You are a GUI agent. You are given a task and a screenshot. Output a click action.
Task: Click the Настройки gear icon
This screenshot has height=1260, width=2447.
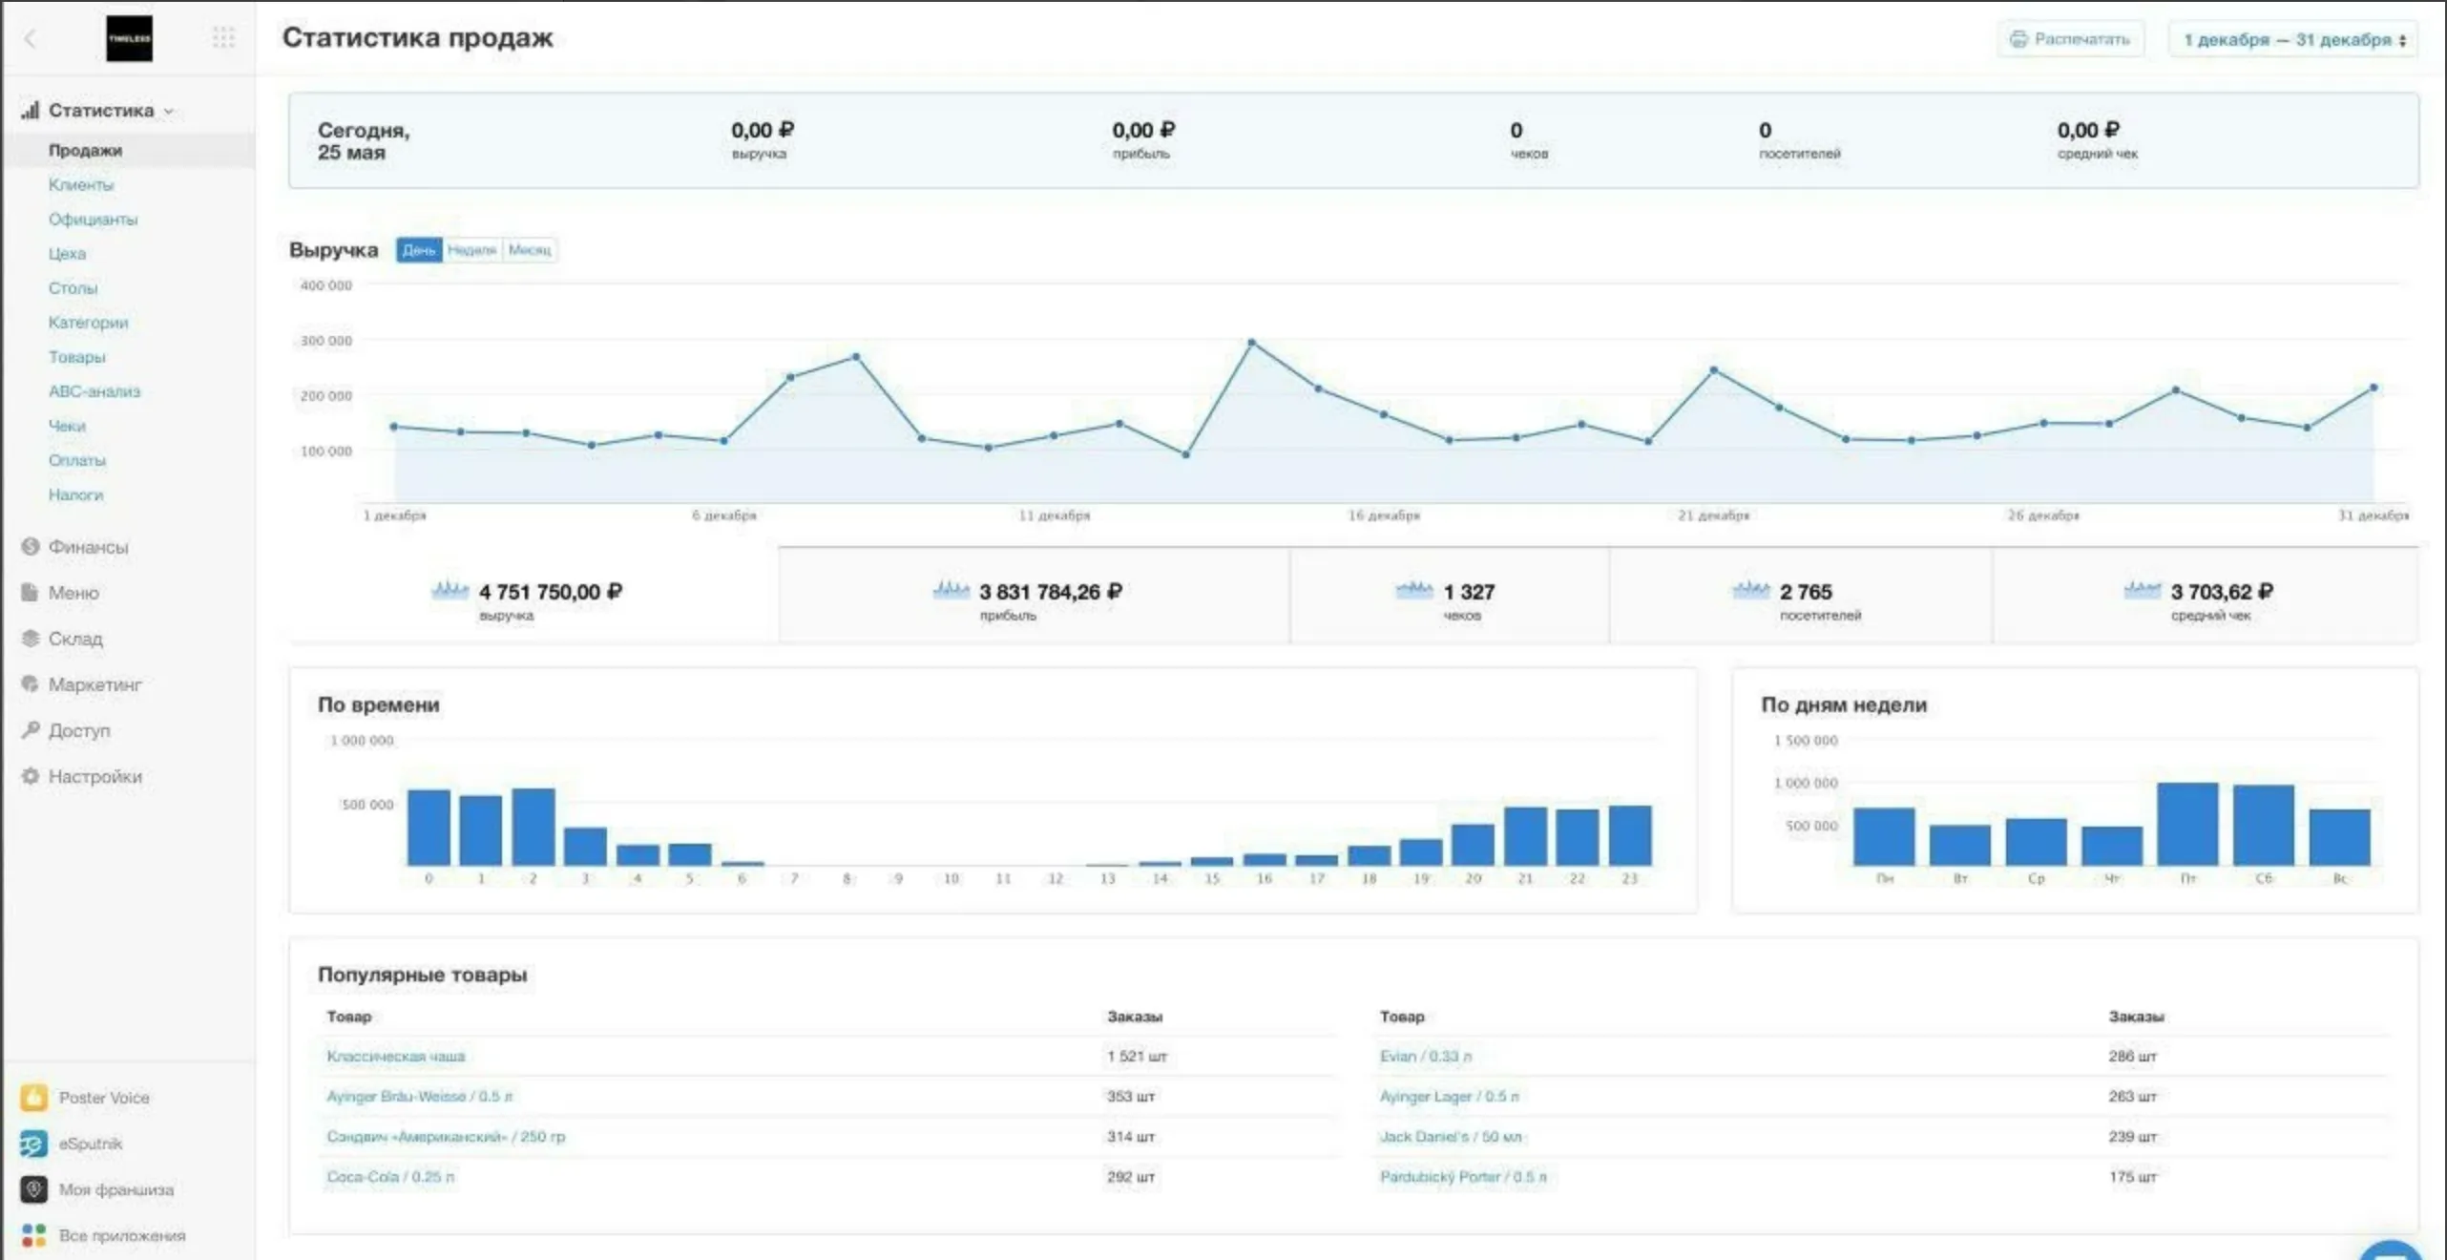(x=31, y=775)
